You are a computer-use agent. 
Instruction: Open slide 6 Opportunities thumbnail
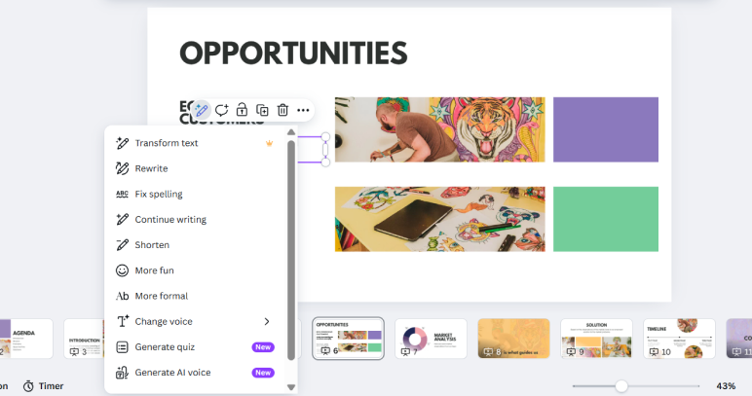tap(348, 339)
